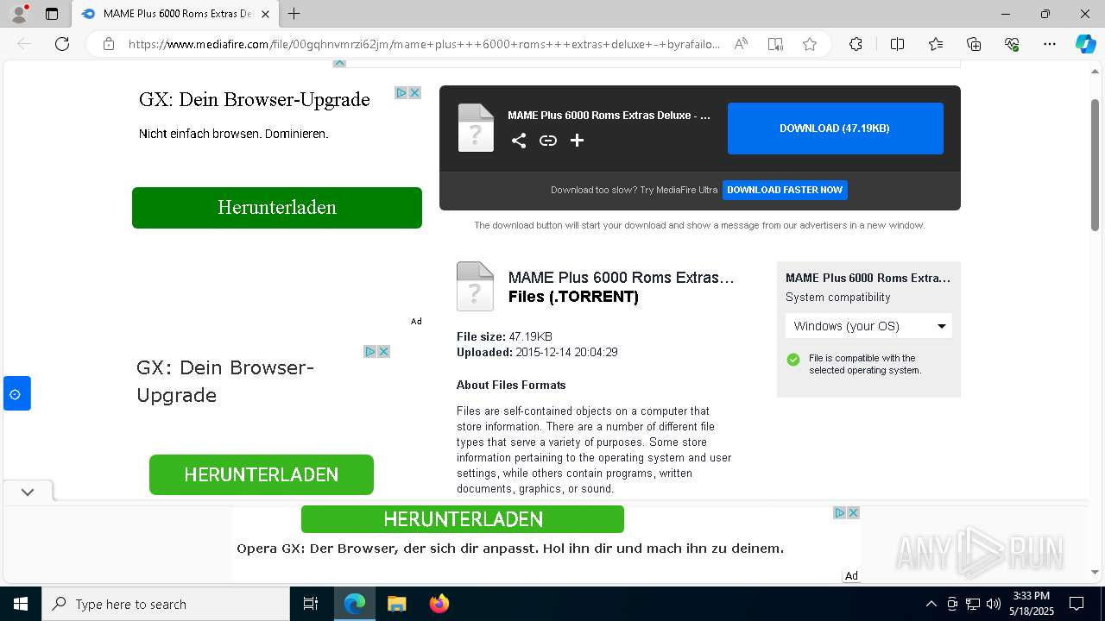Image resolution: width=1105 pixels, height=621 pixels.
Task: Open Task View on the taskbar
Action: pos(311,604)
